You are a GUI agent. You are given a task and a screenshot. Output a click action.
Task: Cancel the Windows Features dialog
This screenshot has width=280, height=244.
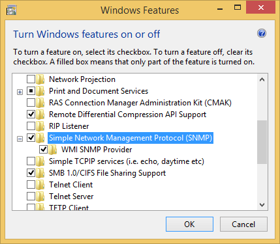click(243, 224)
